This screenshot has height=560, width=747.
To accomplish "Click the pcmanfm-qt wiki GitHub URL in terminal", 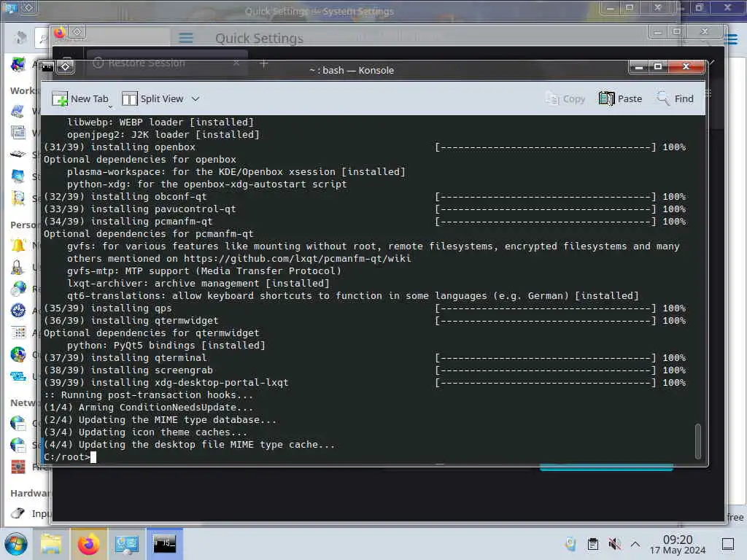I will (x=298, y=259).
